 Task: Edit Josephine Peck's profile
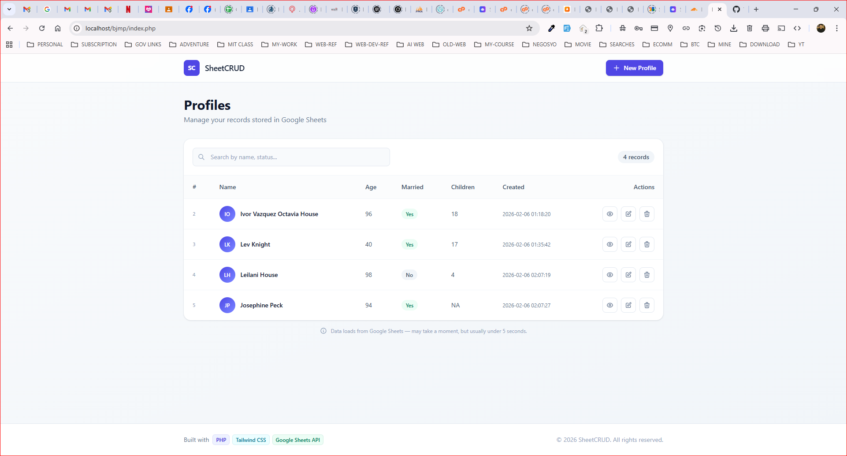point(628,305)
